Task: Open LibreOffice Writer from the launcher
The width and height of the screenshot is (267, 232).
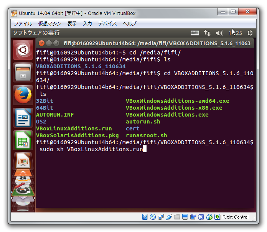Action: (x=23, y=118)
